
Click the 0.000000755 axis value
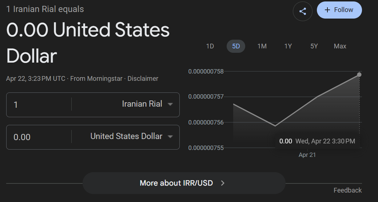tap(206, 148)
